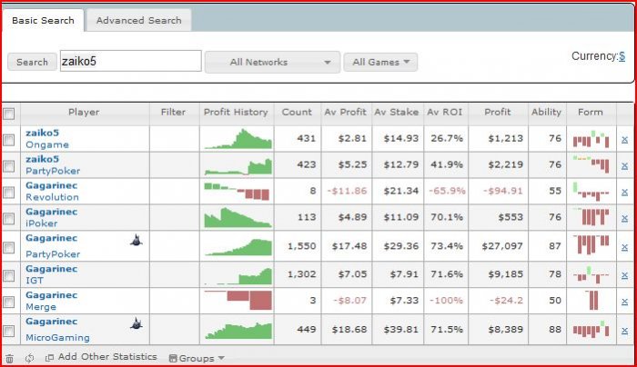The width and height of the screenshot is (637, 367).
Task: Click the Search button
Action: click(x=32, y=62)
